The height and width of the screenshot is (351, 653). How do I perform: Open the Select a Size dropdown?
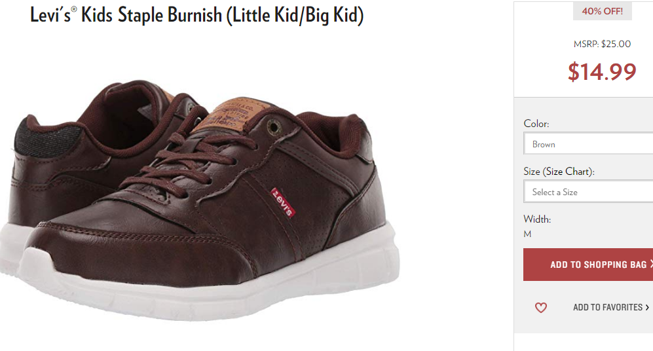click(588, 192)
